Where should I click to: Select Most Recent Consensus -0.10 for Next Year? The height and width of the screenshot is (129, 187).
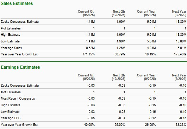click(182, 99)
